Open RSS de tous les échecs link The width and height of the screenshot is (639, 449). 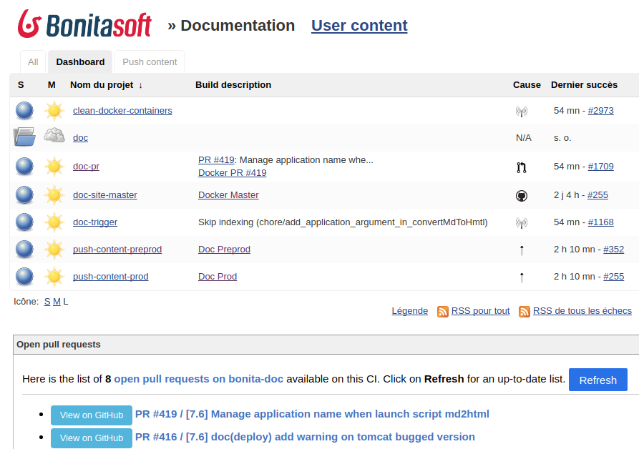582,310
